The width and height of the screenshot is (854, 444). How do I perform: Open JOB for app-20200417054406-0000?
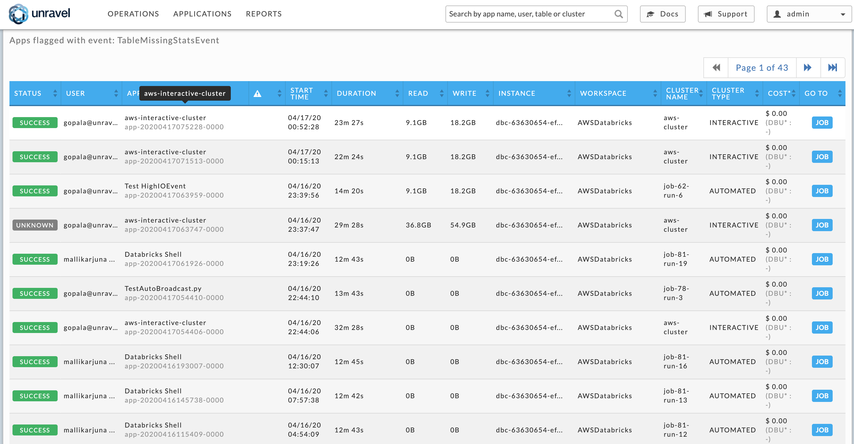click(x=822, y=328)
